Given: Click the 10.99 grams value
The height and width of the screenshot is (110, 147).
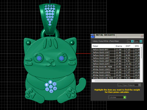Looking at the screenshot, I should tap(119, 72).
